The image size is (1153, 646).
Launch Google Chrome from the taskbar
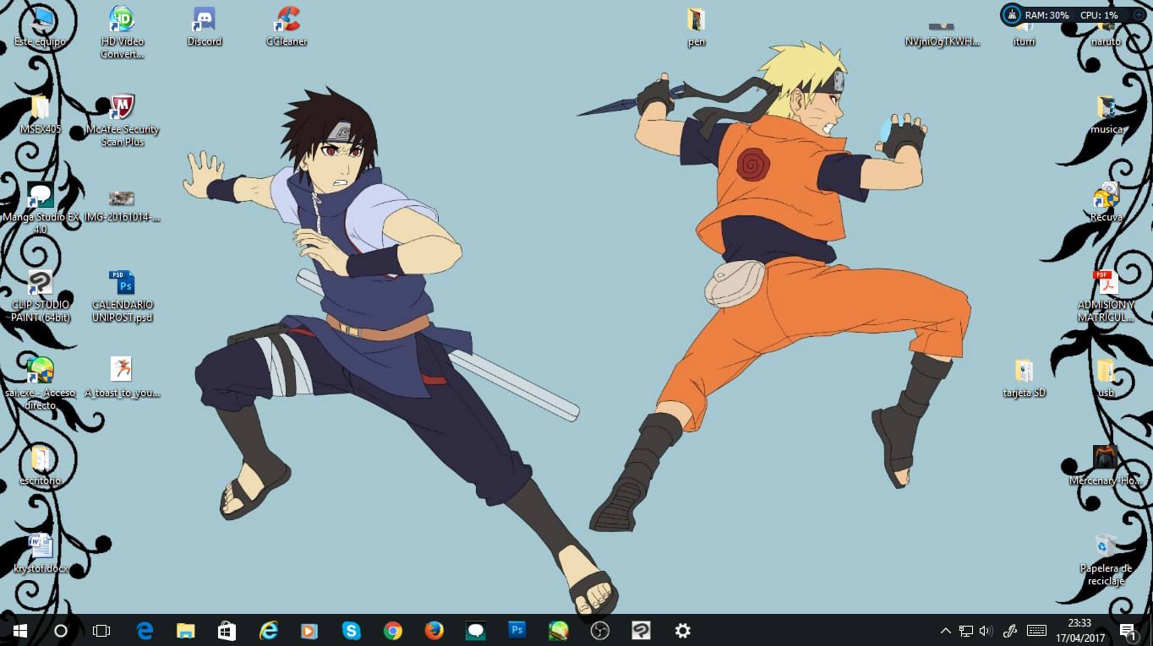393,630
